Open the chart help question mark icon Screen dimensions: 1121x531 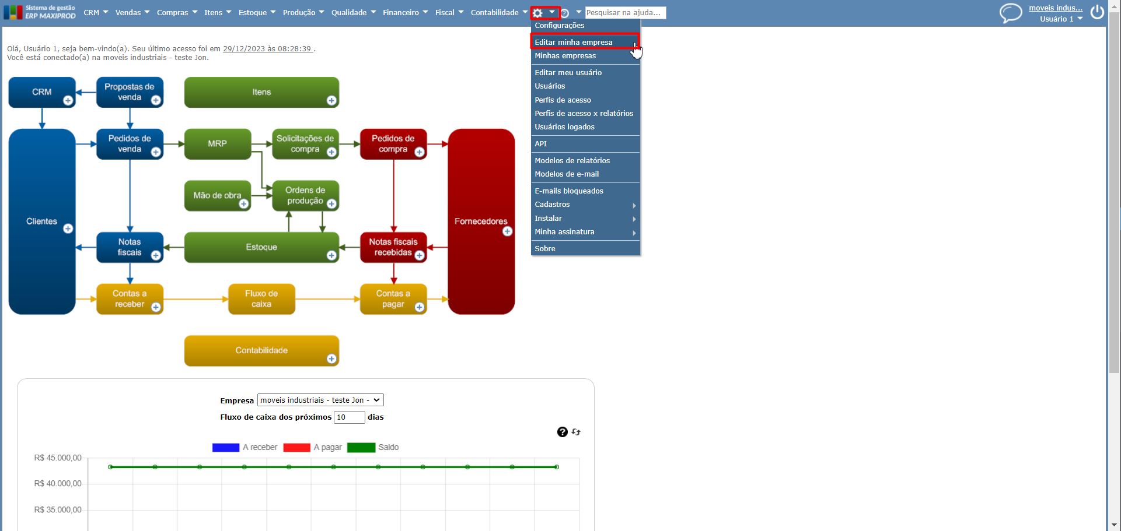[563, 432]
